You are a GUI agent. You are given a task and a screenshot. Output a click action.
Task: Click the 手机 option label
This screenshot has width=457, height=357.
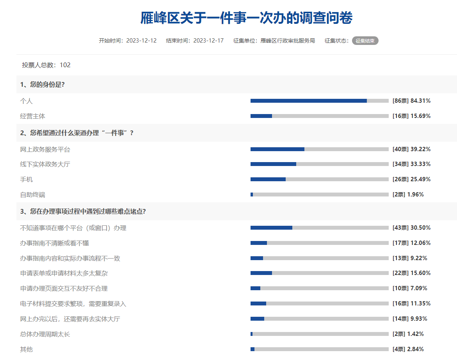[x=26, y=179]
